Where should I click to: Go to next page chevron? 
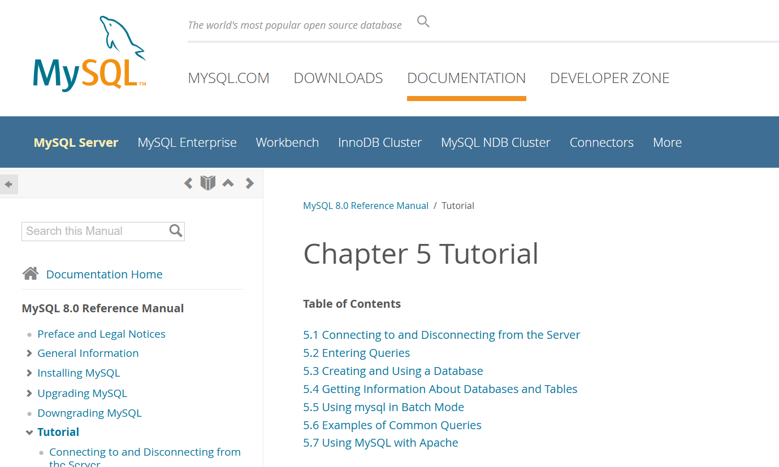[x=249, y=183]
